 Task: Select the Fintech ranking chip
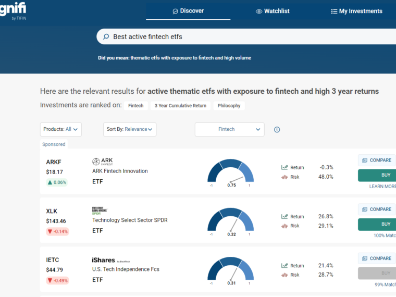[136, 106]
